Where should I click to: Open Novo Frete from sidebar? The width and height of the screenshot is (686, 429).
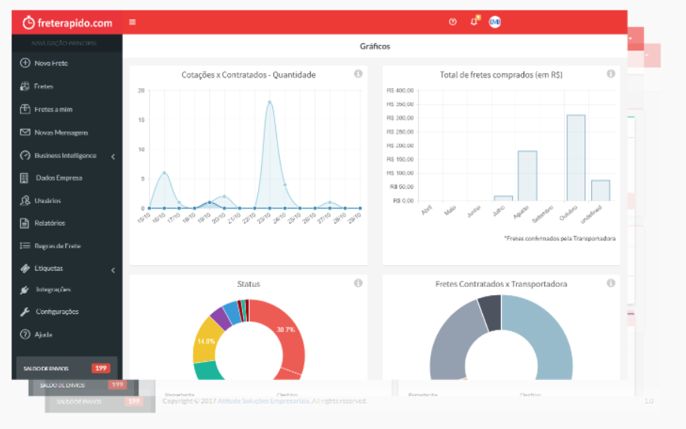click(50, 63)
